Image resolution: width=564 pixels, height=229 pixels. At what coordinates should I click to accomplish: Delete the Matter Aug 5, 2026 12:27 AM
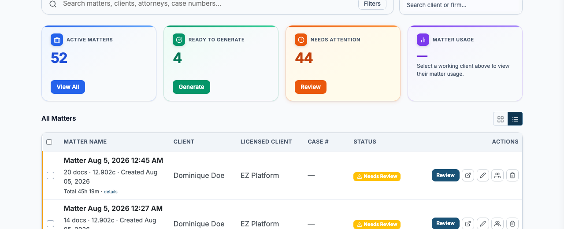[512, 224]
